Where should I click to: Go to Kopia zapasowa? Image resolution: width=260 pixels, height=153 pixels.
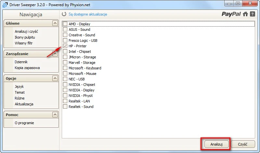pyautogui.click(x=27, y=68)
